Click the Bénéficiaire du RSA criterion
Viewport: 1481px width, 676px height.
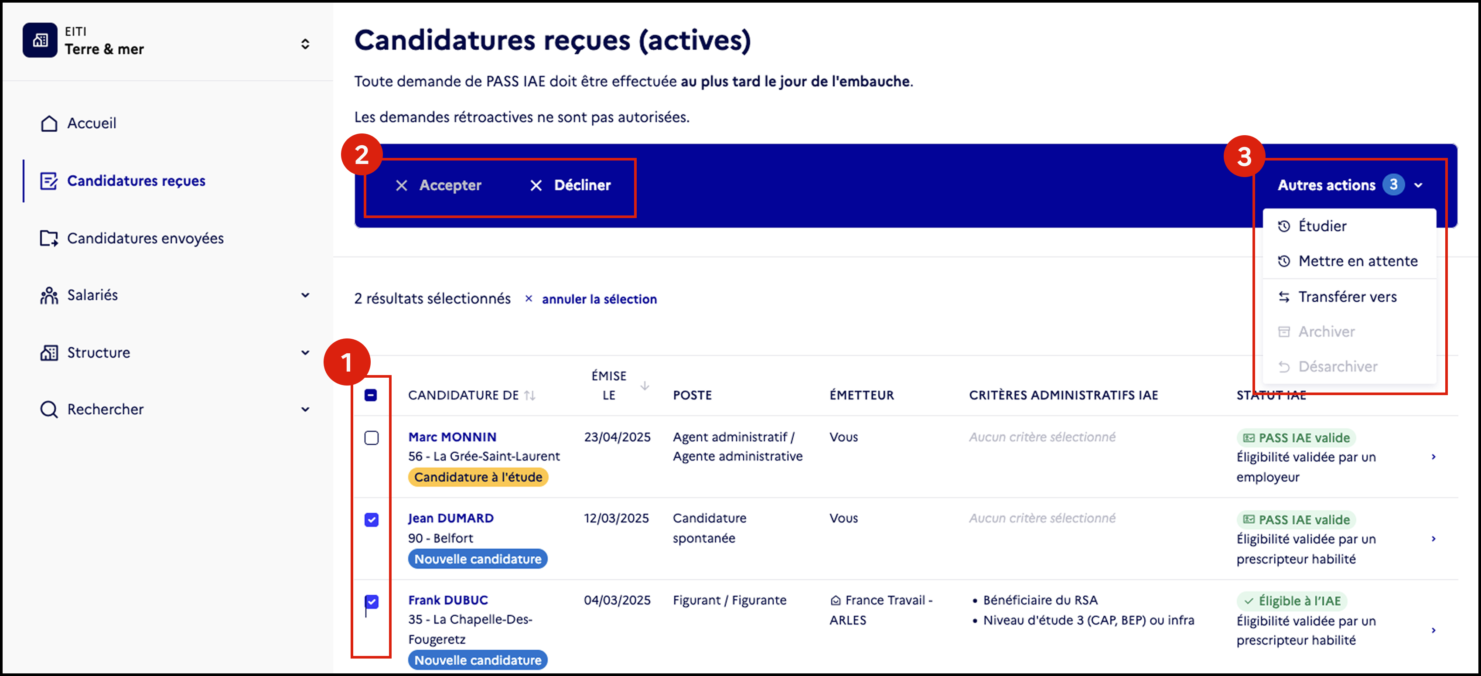click(x=1040, y=600)
